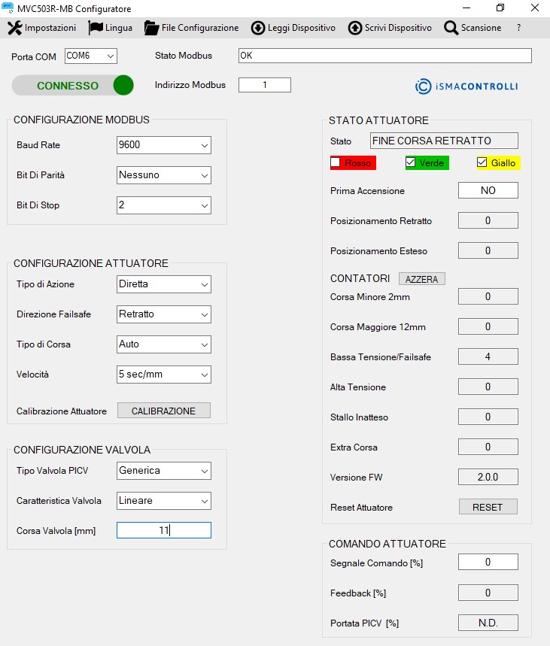This screenshot has width=550, height=646.
Task: Click the Corsa Valvola input field
Action: 163,530
